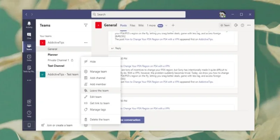Click the General channel header avatar
Image resolution: width=280 pixels, height=140 pixels.
tap(98, 25)
